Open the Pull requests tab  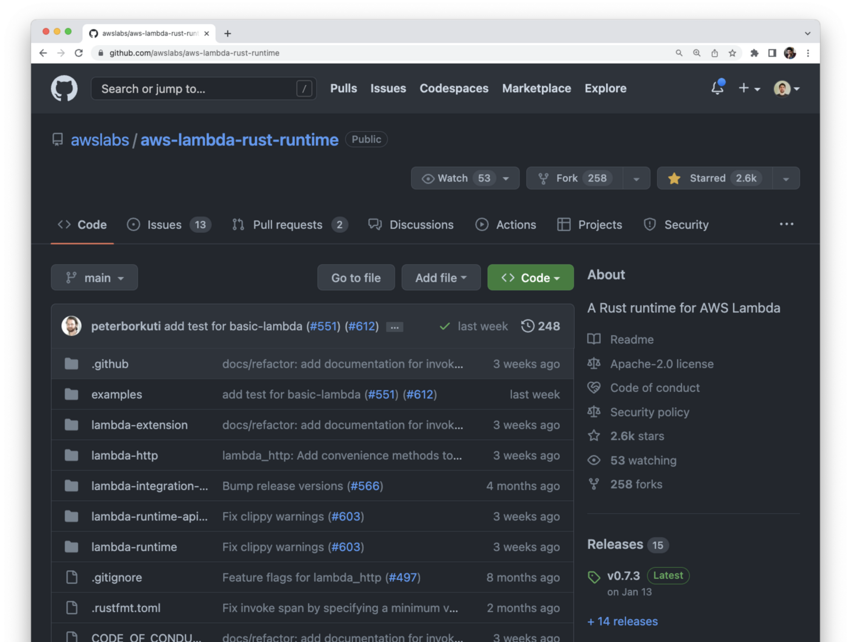pyautogui.click(x=287, y=225)
